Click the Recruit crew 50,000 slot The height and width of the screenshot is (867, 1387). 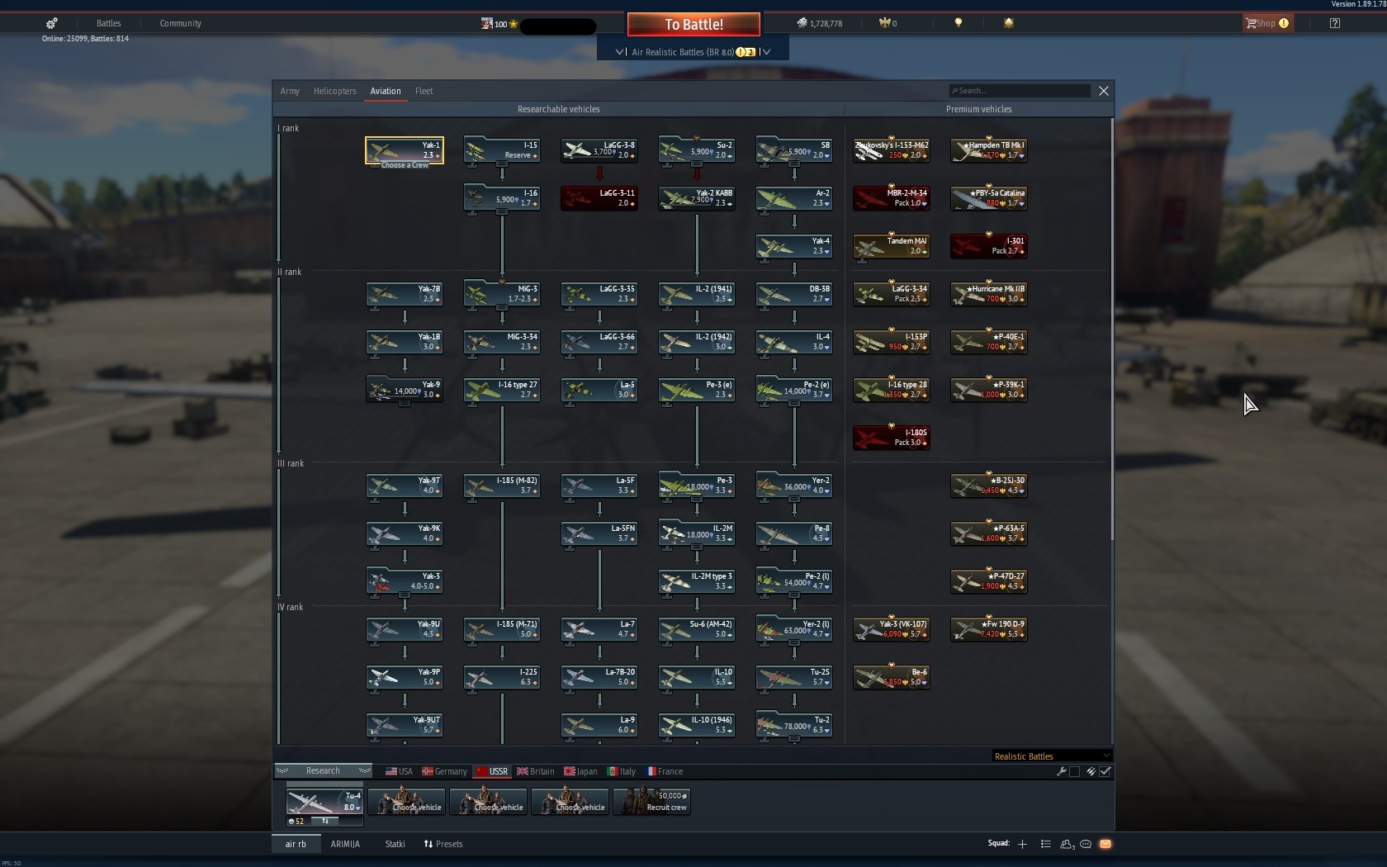651,801
